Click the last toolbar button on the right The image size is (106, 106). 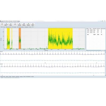(x=33, y=24)
